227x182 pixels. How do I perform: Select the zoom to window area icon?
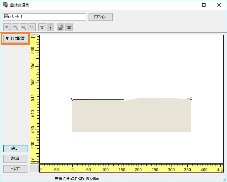tap(23, 27)
